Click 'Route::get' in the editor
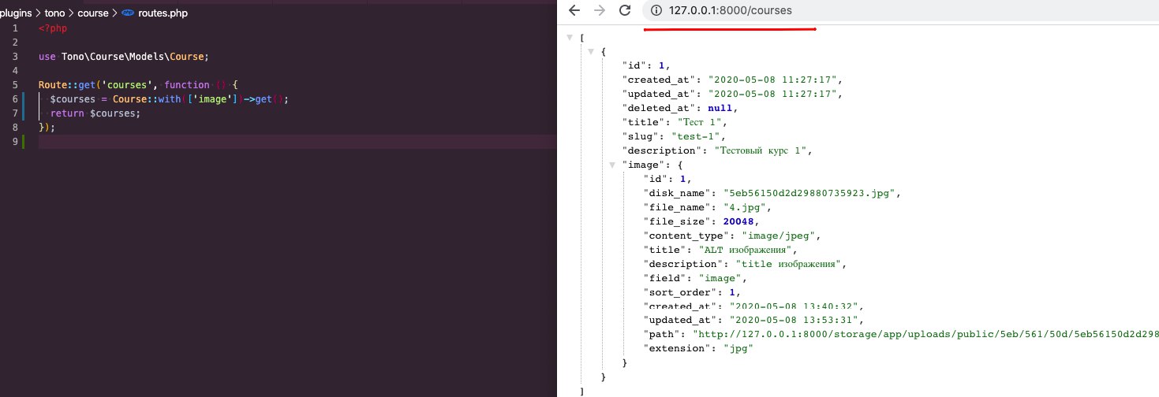Screen dimensions: 1159x397 pos(67,85)
